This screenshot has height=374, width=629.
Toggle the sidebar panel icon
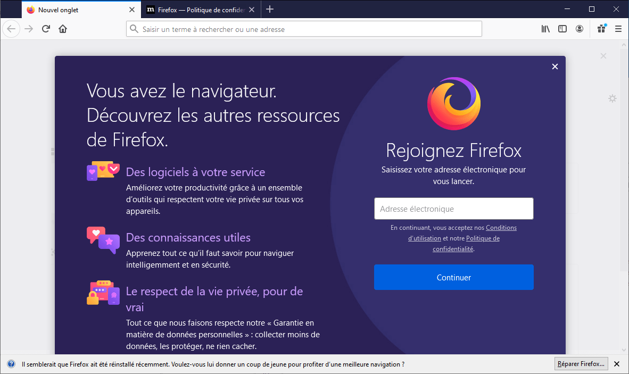coord(562,29)
